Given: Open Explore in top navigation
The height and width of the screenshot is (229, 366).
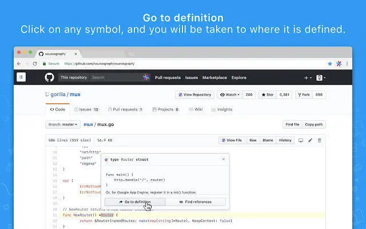Looking at the screenshot, I should coord(239,78).
